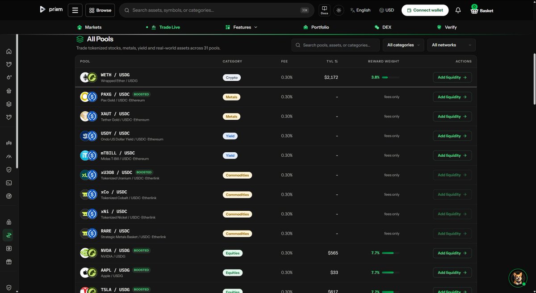The image size is (536, 293).
Task: Click the $2,172 TVL value
Action: pyautogui.click(x=331, y=77)
